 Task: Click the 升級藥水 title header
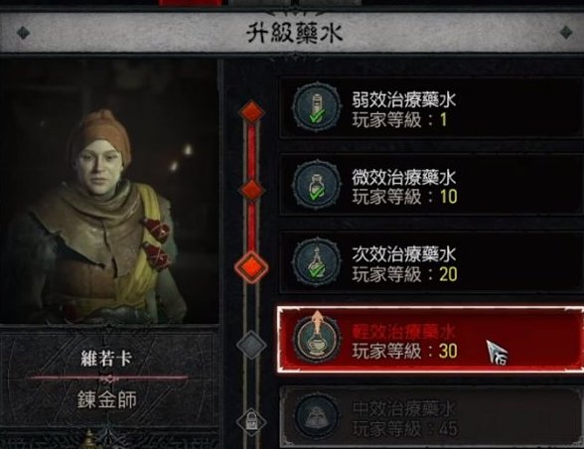coord(294,33)
